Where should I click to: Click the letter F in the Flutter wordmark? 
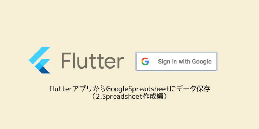tap(67, 60)
